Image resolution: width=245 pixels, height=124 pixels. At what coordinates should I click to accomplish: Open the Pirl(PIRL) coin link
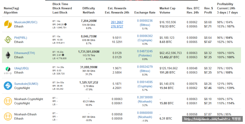[21, 38]
